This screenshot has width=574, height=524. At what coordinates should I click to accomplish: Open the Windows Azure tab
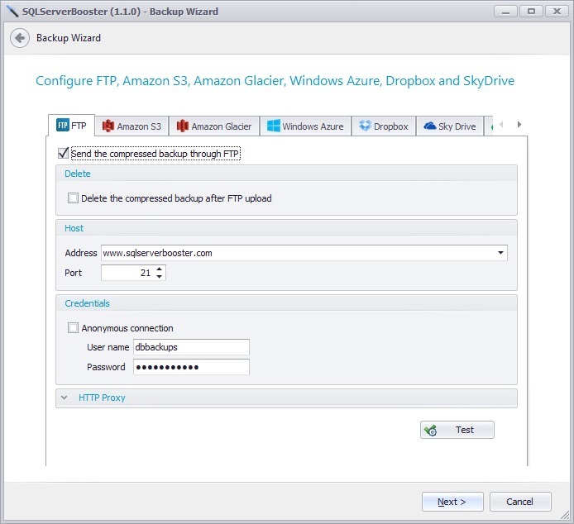(305, 126)
